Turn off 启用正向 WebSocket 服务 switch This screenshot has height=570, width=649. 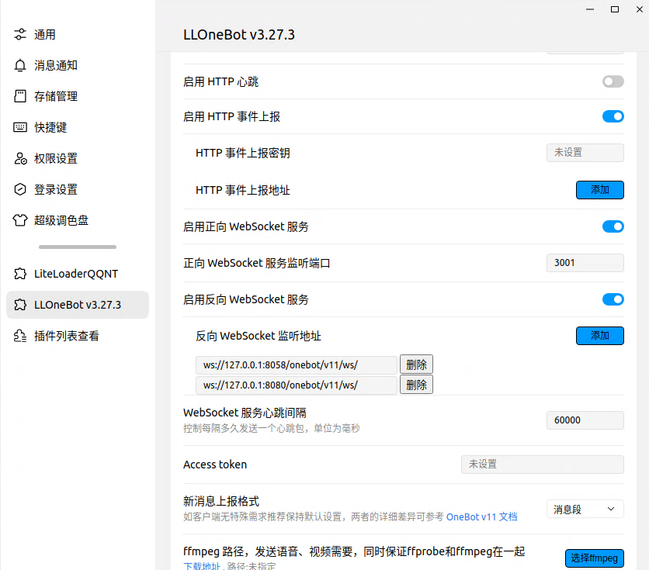coord(613,226)
